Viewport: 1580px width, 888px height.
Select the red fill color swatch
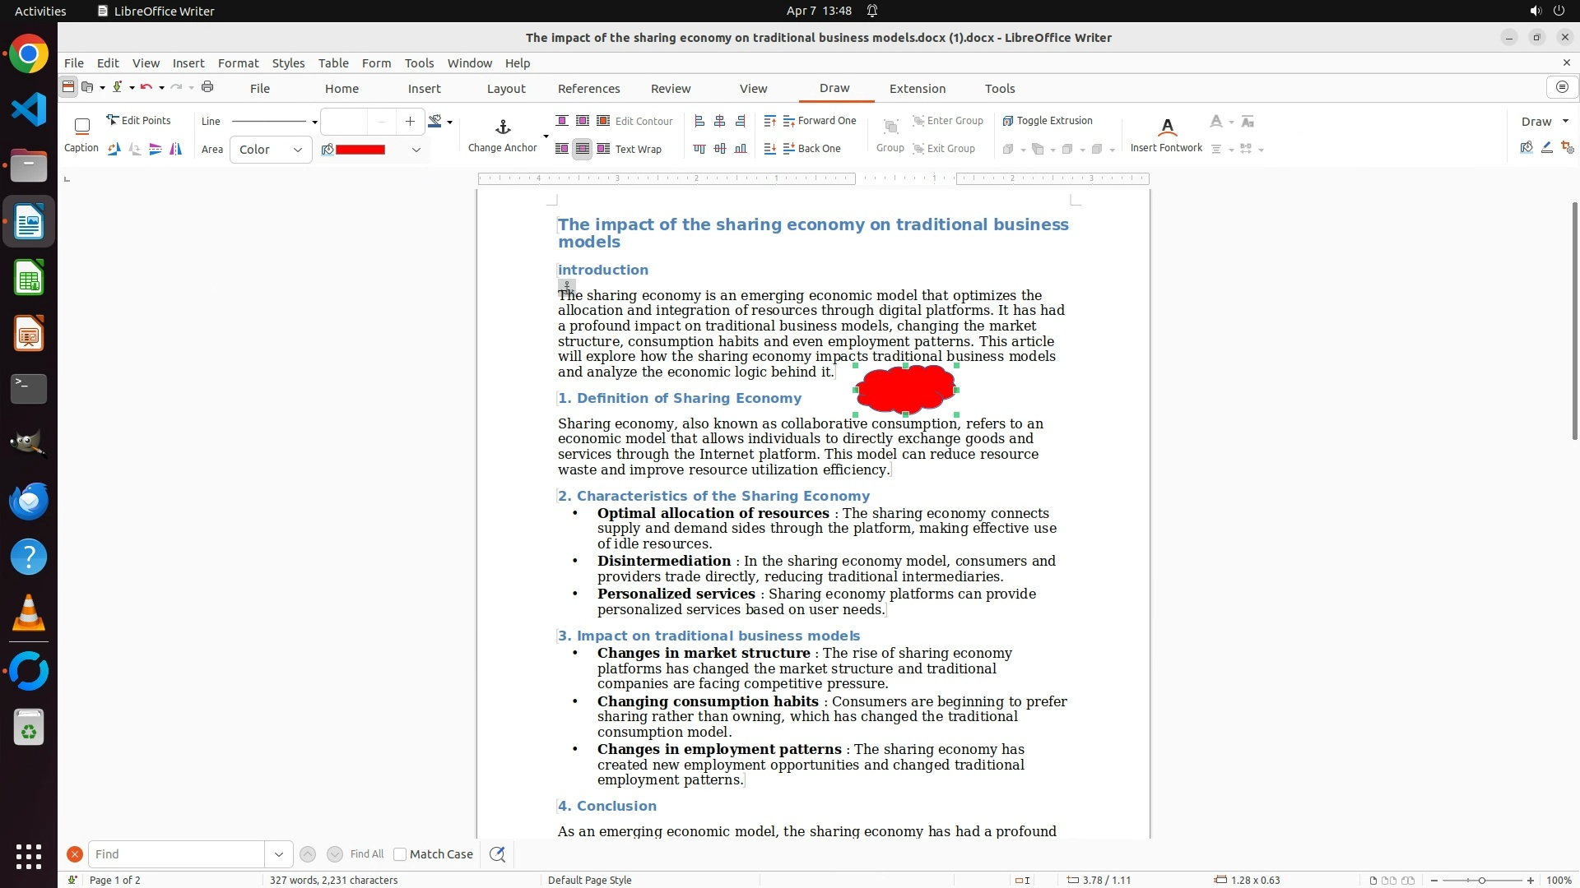pyautogui.click(x=360, y=150)
